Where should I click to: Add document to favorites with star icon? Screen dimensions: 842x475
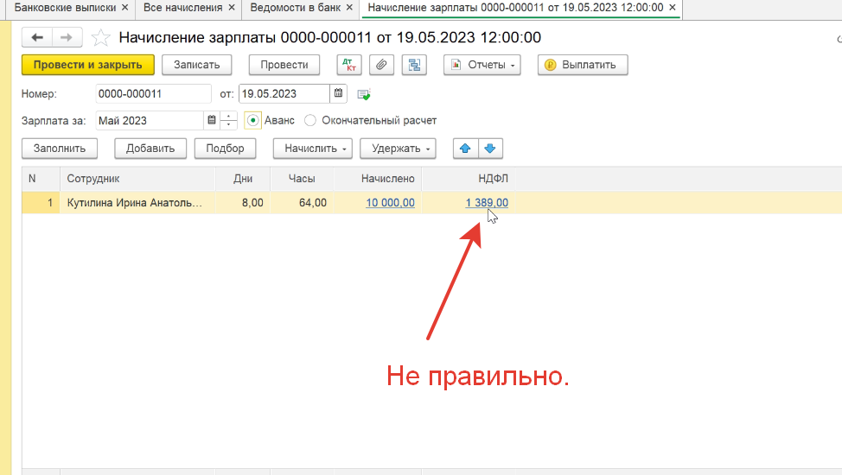tap(101, 38)
